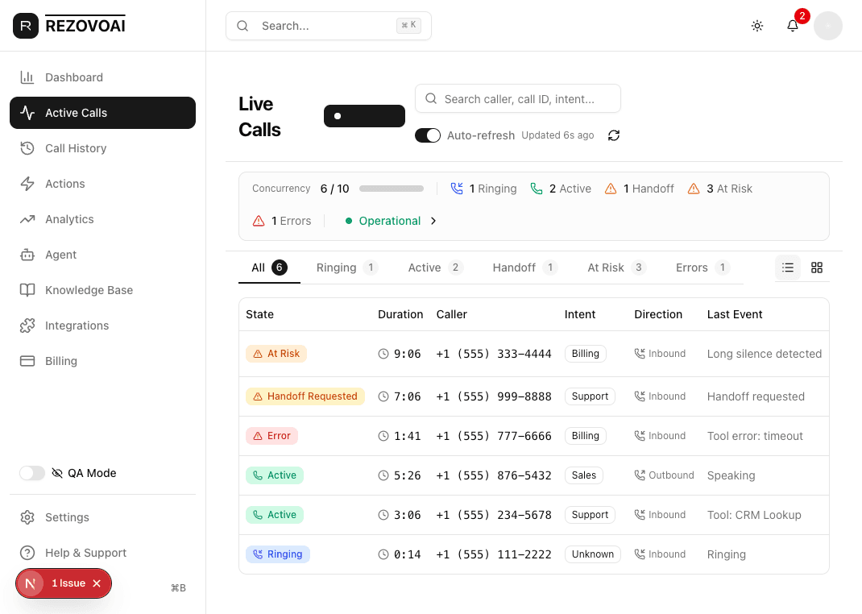
Task: Switch to grid view for live calls
Action: (x=817, y=267)
